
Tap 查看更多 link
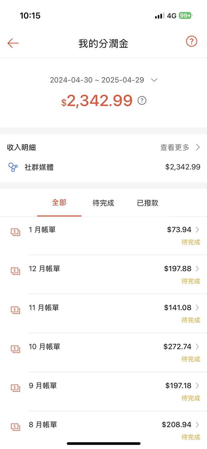175,148
